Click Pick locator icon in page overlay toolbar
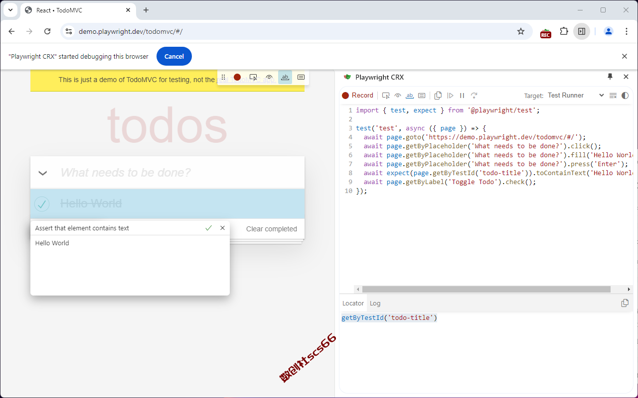The width and height of the screenshot is (638, 398). (x=253, y=77)
